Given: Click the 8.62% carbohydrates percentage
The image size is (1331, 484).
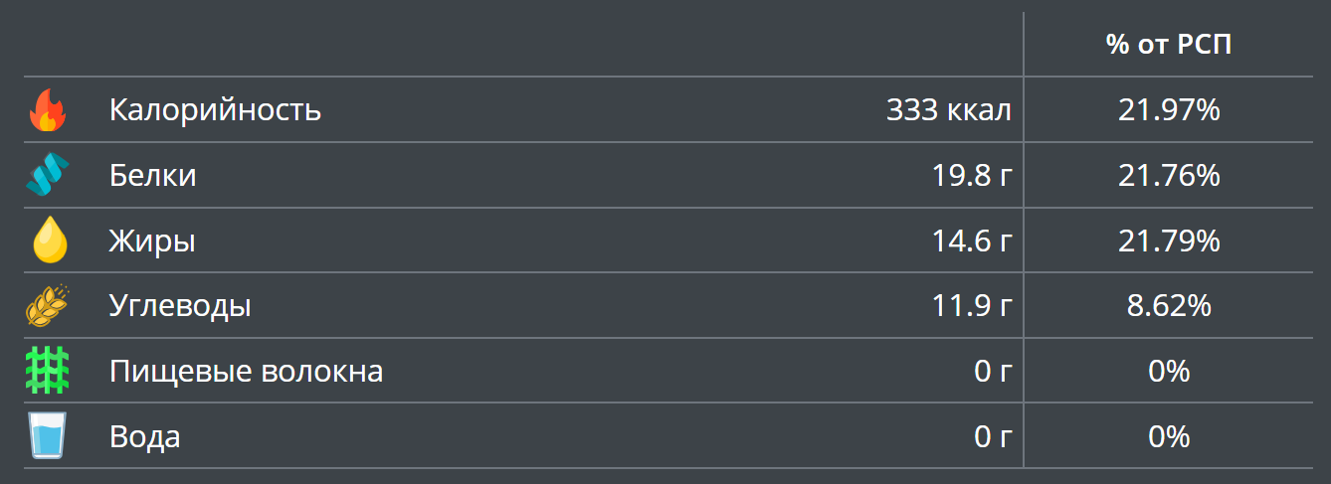Looking at the screenshot, I should click(x=1169, y=306).
